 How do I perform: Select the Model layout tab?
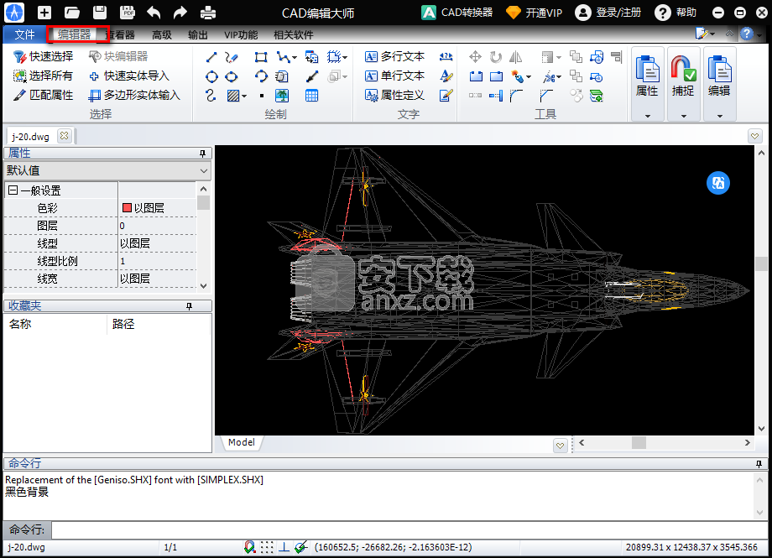click(x=242, y=441)
